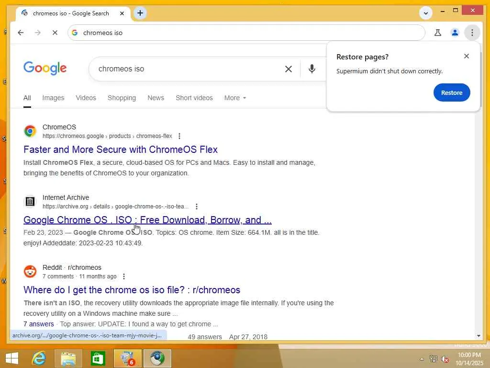Click the 7 answers link
Viewport: 490px width, 368px height.
(x=38, y=324)
